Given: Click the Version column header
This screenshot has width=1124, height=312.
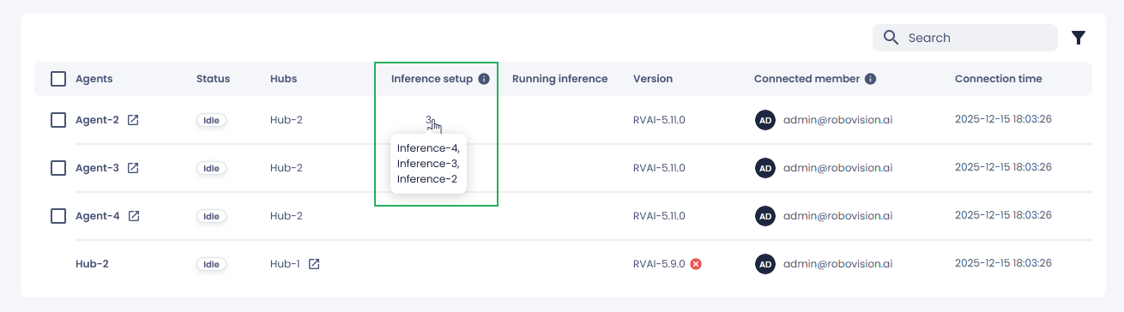Looking at the screenshot, I should pos(653,79).
